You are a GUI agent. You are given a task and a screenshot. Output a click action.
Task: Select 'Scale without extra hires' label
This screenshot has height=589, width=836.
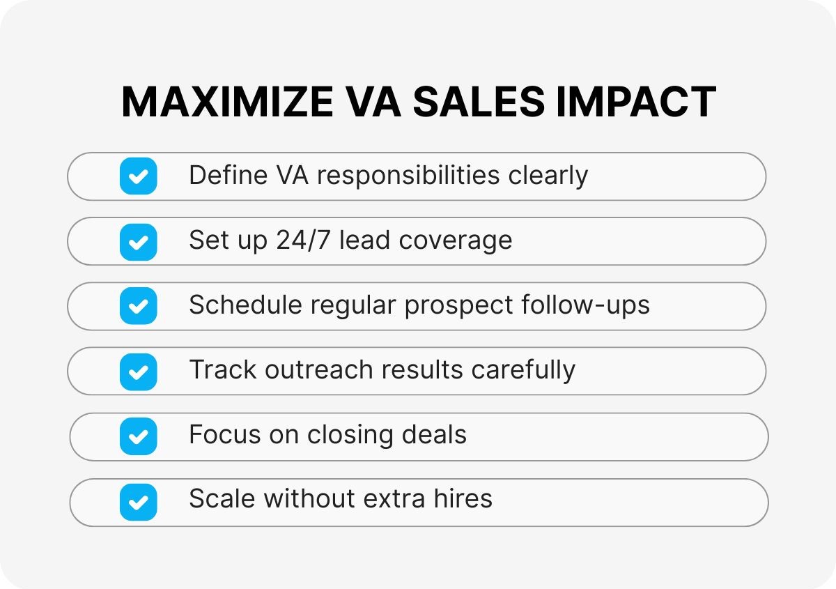click(340, 499)
